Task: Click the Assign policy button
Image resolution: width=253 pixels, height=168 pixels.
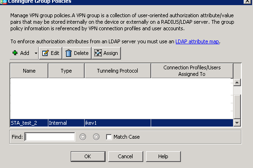Action: 106,53
